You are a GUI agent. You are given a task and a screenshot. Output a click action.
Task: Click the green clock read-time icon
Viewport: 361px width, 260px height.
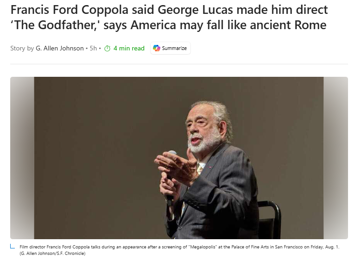(x=108, y=49)
